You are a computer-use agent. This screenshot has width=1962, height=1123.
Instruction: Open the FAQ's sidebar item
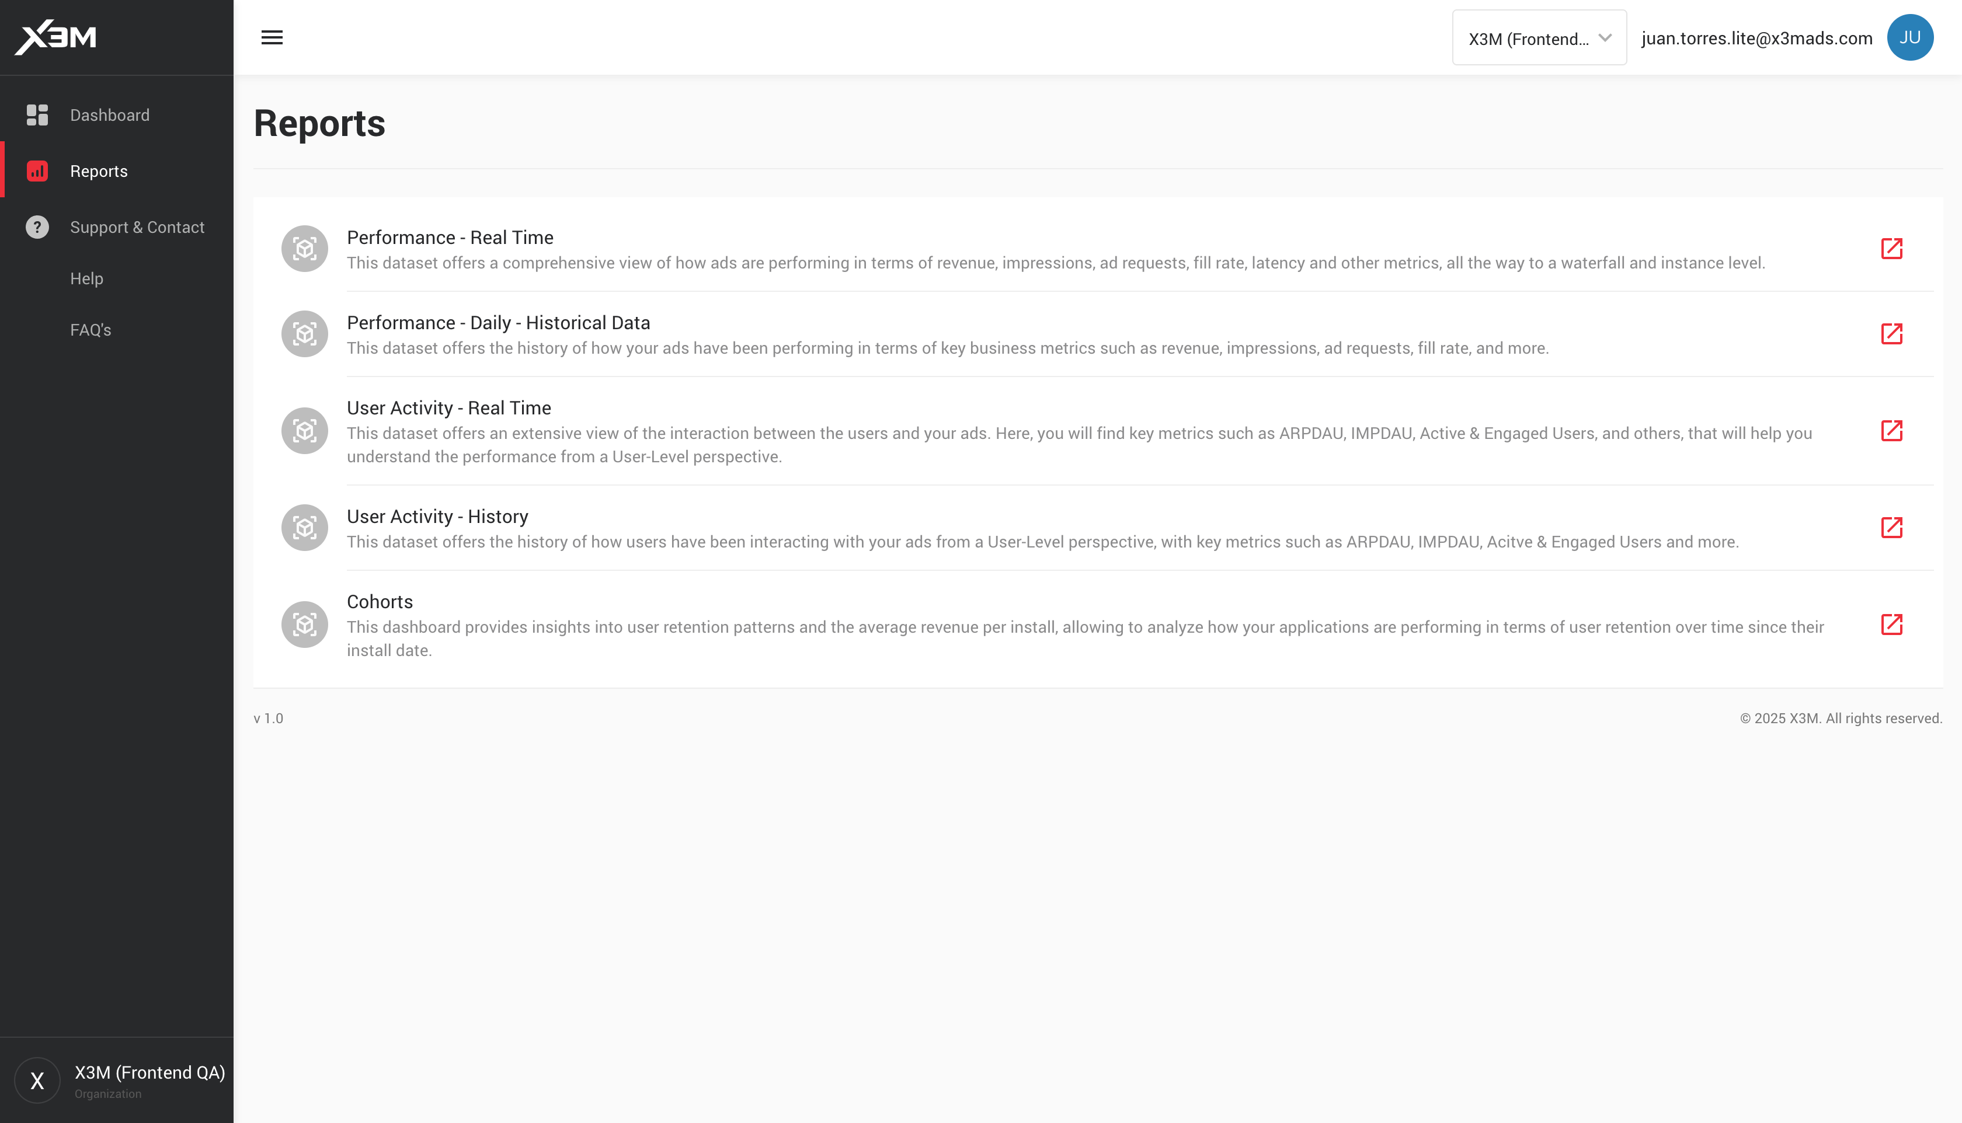pyautogui.click(x=91, y=329)
